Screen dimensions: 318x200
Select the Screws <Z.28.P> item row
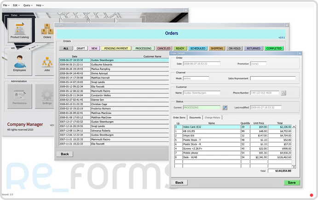point(233,149)
